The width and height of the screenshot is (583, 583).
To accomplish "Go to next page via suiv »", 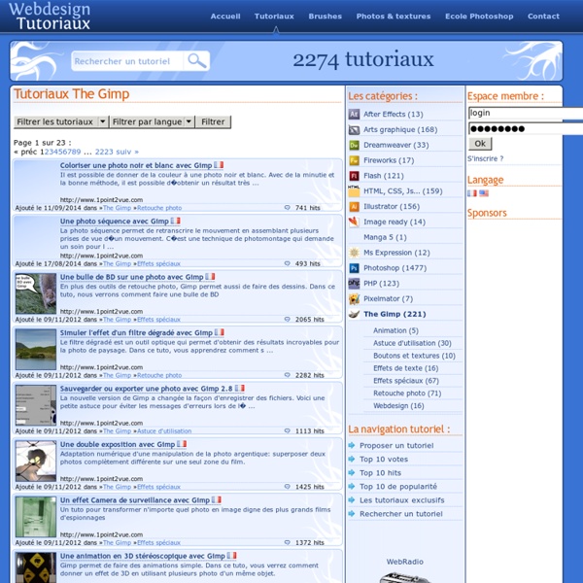I will (x=127, y=152).
